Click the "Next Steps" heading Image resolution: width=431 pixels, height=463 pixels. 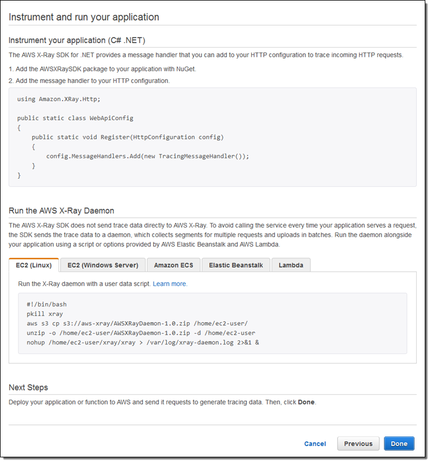tap(28, 388)
